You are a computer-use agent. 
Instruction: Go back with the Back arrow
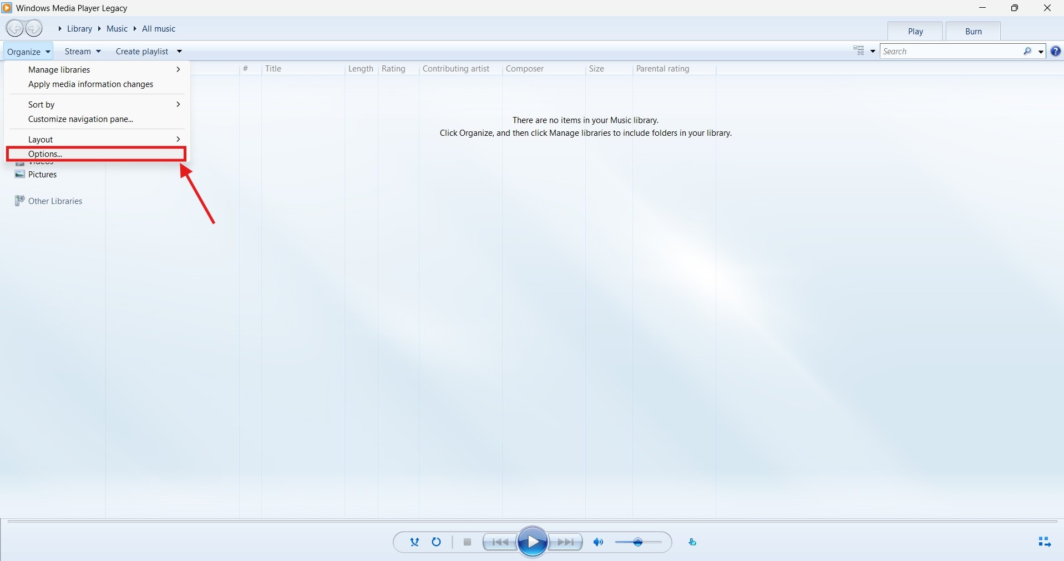point(15,28)
